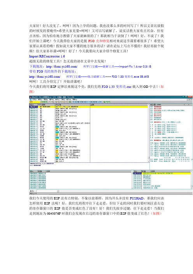This screenshot has width=193, height=274.
Task: Click the Open file icon in OllyDbg toolbar
Action: (x=42, y=102)
